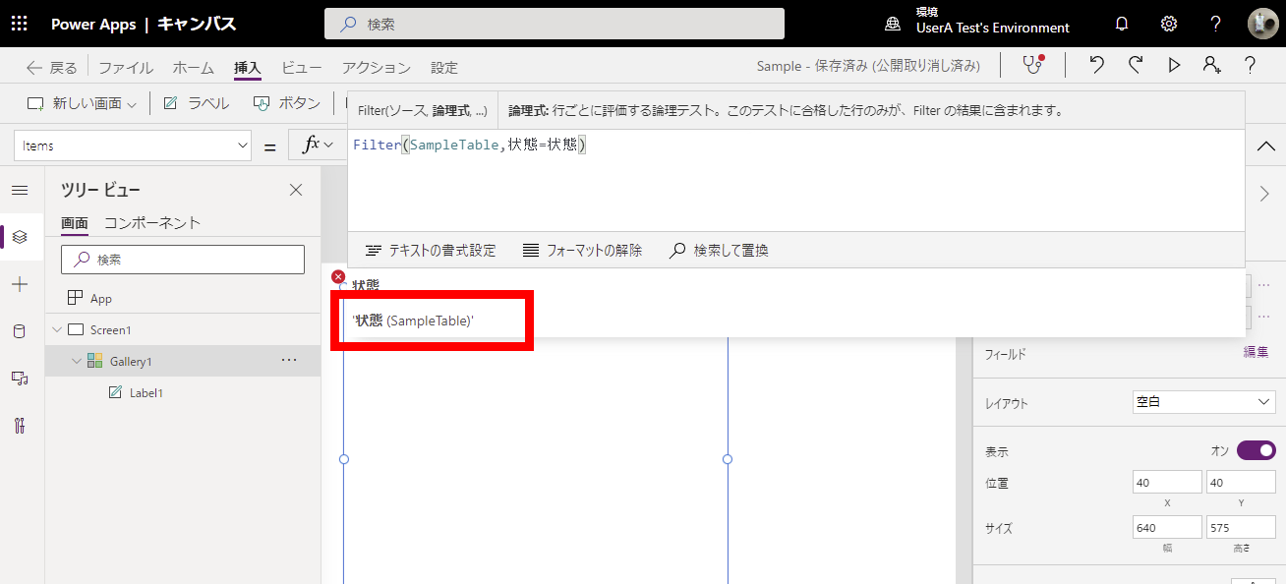Open the Data sources sidebar icon
The image size is (1286, 584).
(20, 331)
